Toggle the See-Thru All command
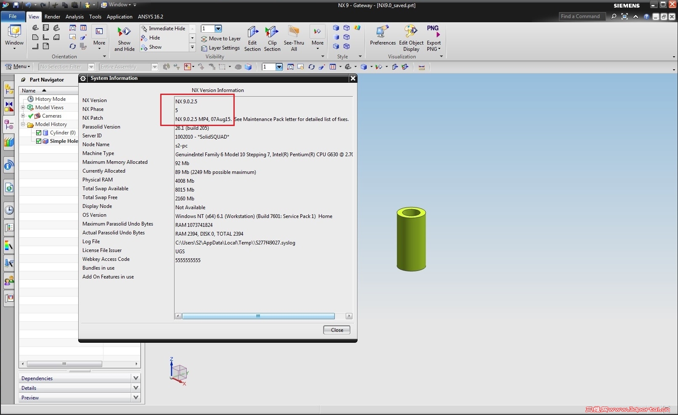 [x=294, y=39]
